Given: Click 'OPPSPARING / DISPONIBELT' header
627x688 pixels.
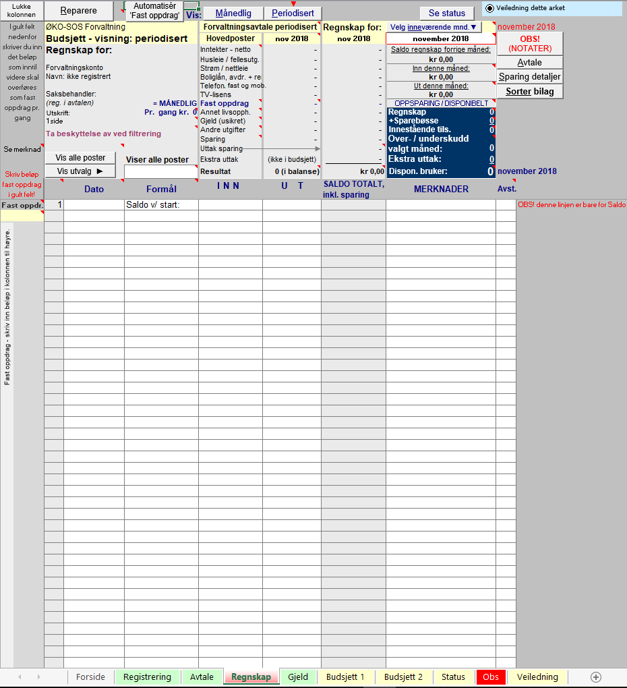Looking at the screenshot, I should (441, 104).
